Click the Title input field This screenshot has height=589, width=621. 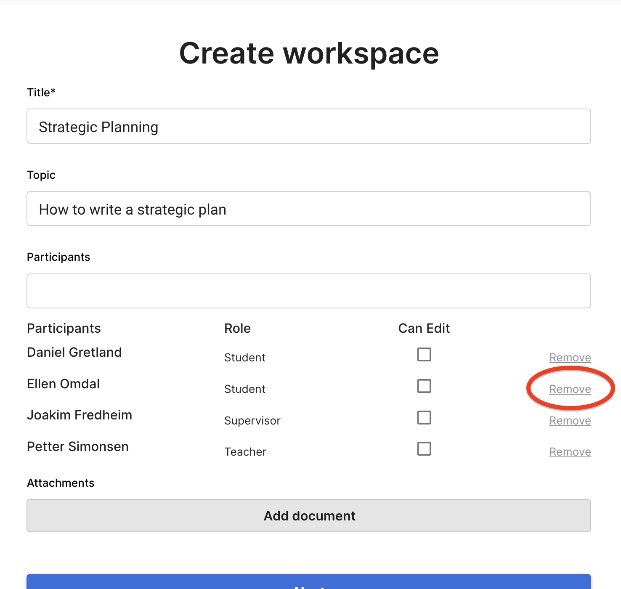(308, 127)
